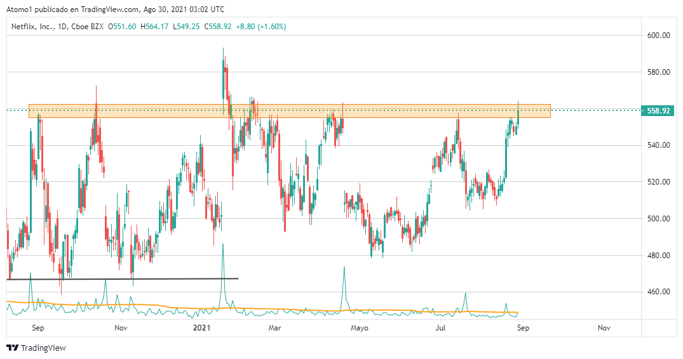Viewport: 683px width, 359px height.
Task: Click the 2021 label on time axis
Action: (201, 328)
